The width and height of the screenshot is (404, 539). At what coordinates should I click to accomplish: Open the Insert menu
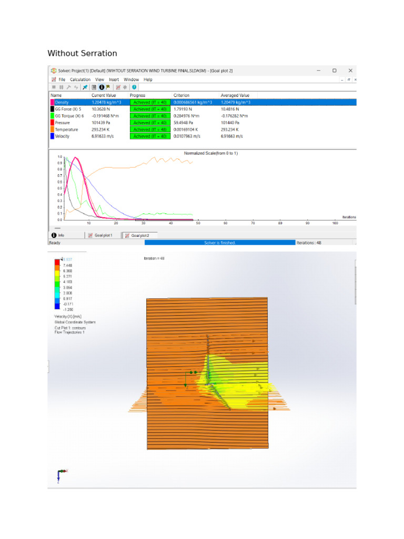pyautogui.click(x=114, y=79)
